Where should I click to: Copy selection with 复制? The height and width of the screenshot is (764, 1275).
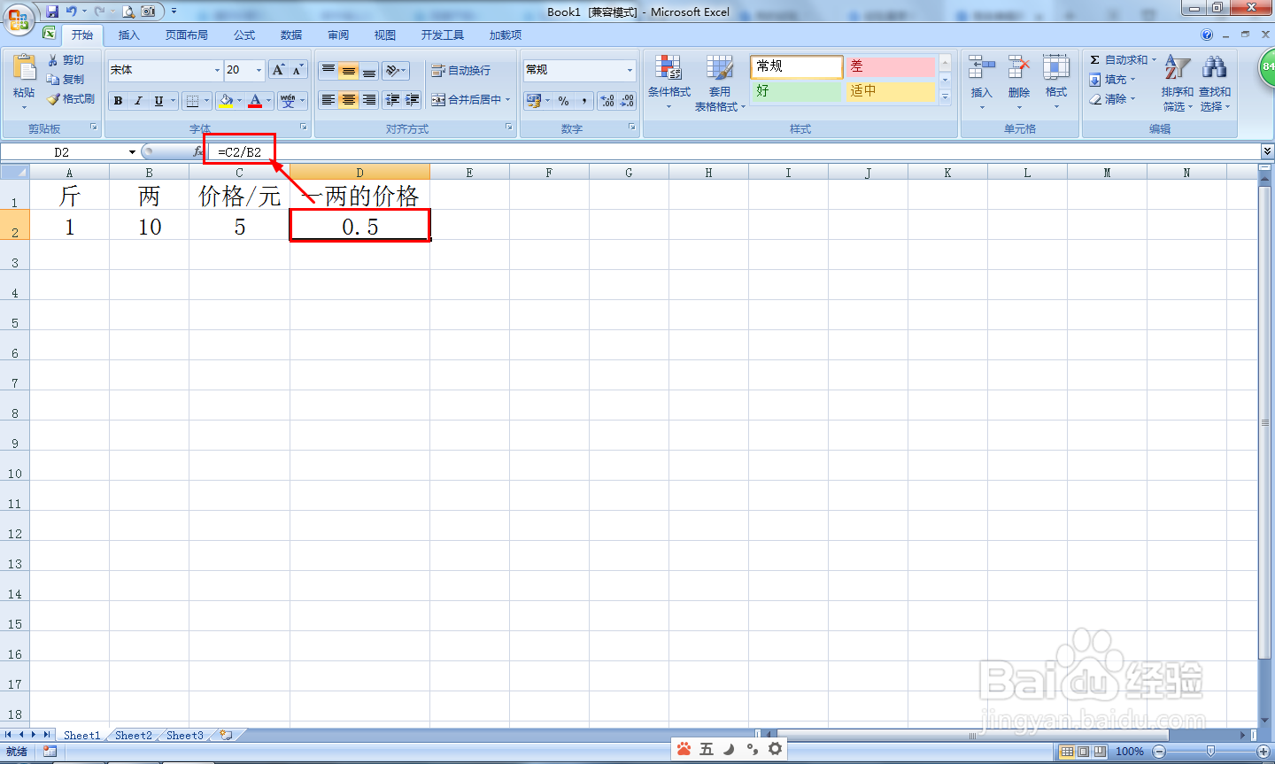point(67,80)
